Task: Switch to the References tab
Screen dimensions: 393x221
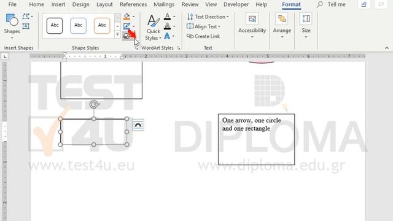Action: coord(133,4)
